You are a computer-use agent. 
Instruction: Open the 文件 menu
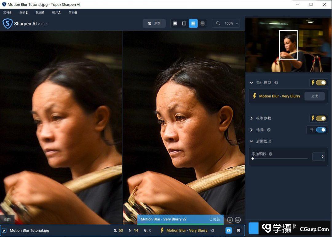pos(7,12)
